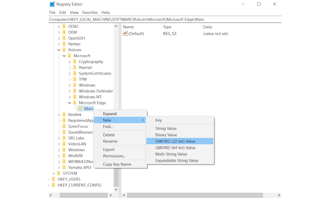The width and height of the screenshot is (330, 198).
Task: Click the SystemCertificates folder icon
Action: pyautogui.click(x=75, y=74)
